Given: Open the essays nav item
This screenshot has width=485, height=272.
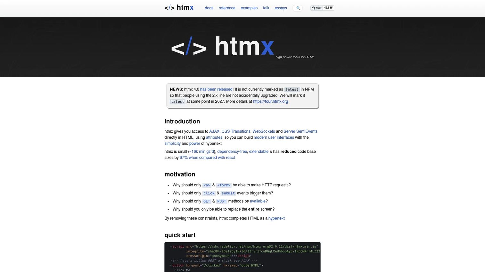Looking at the screenshot, I should pos(281,8).
